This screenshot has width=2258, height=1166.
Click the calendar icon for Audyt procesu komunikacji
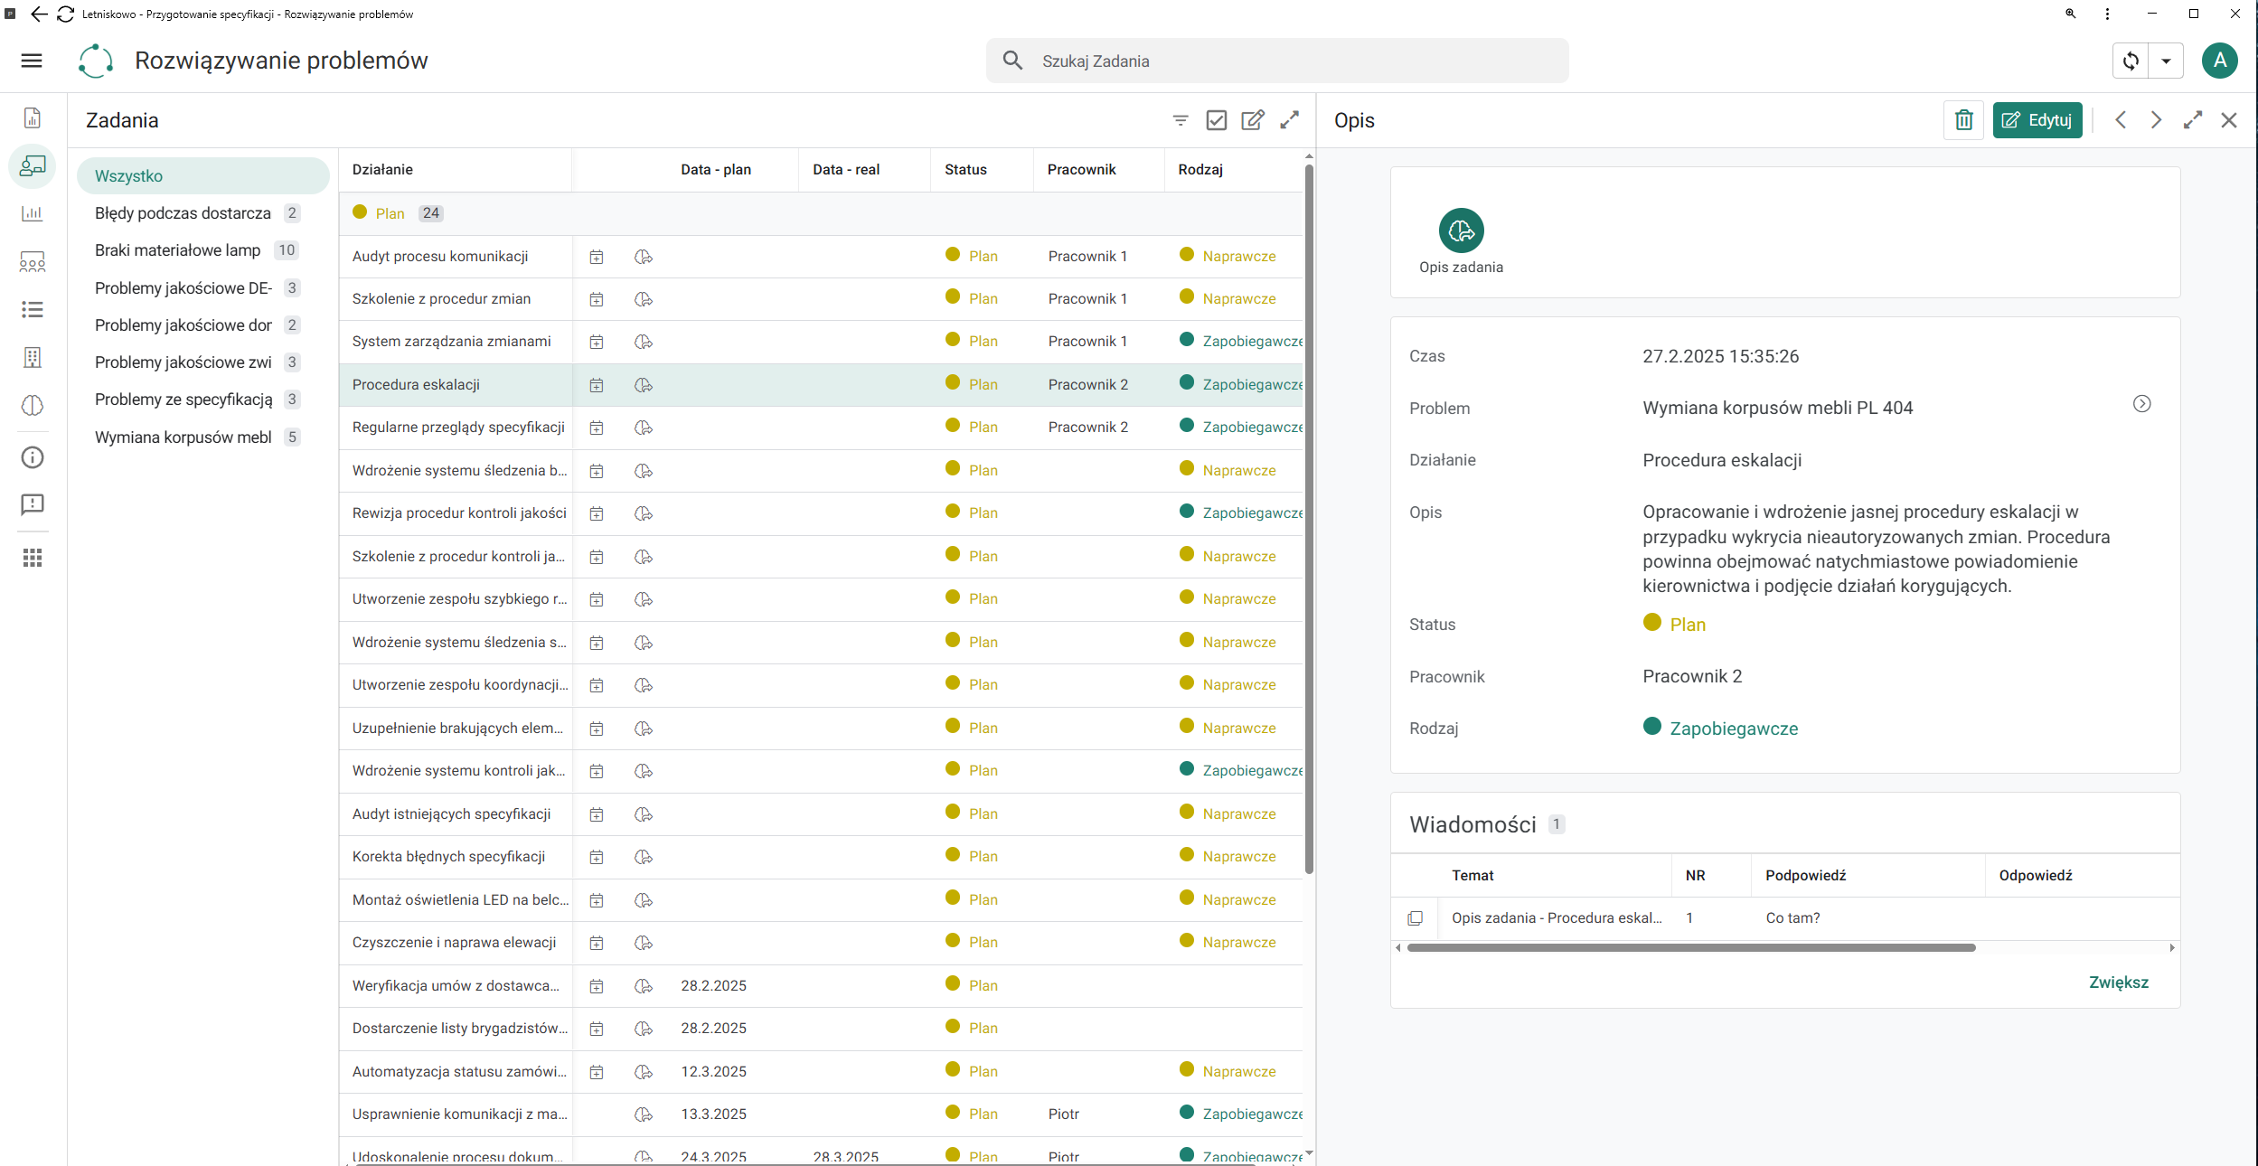[x=597, y=258]
